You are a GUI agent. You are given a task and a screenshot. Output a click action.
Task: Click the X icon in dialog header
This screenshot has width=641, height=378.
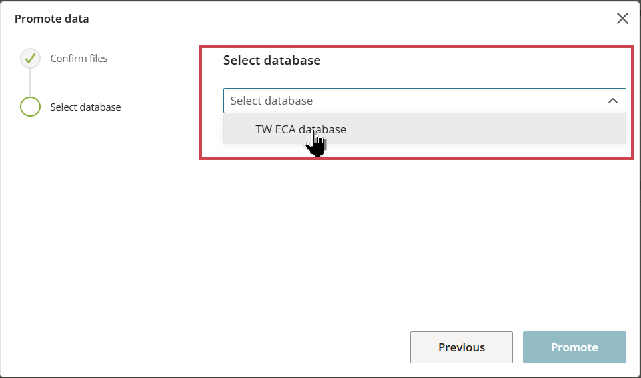click(622, 19)
